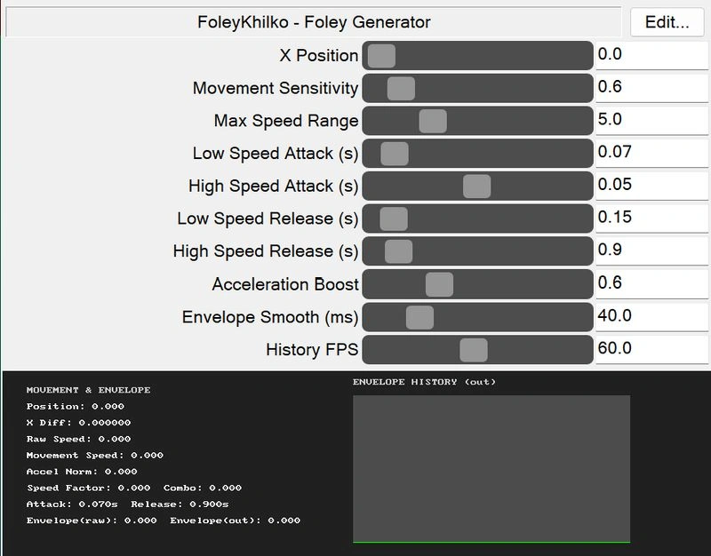Click the 'ENVELOPE HISTORY (out)' heading
This screenshot has width=711, height=556.
425,382
